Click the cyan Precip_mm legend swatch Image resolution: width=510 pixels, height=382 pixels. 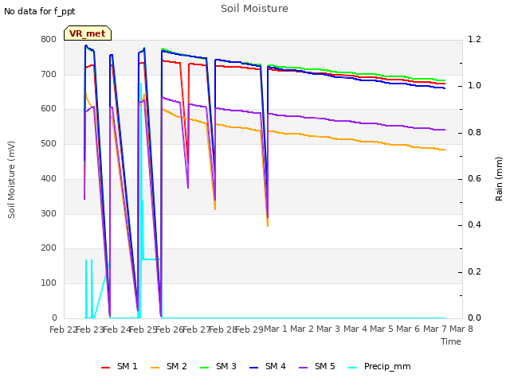[x=353, y=368]
